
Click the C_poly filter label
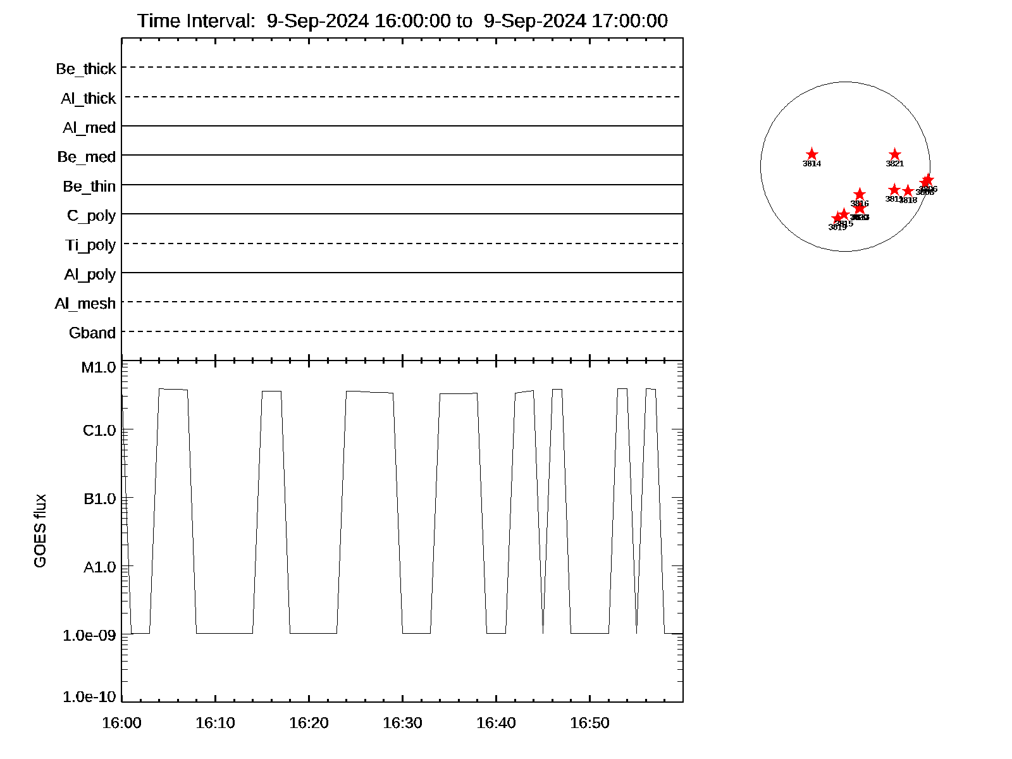pyautogui.click(x=91, y=216)
